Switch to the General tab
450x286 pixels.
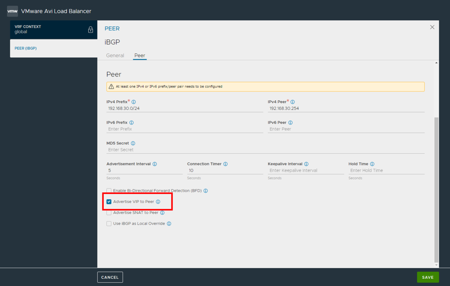(x=115, y=55)
